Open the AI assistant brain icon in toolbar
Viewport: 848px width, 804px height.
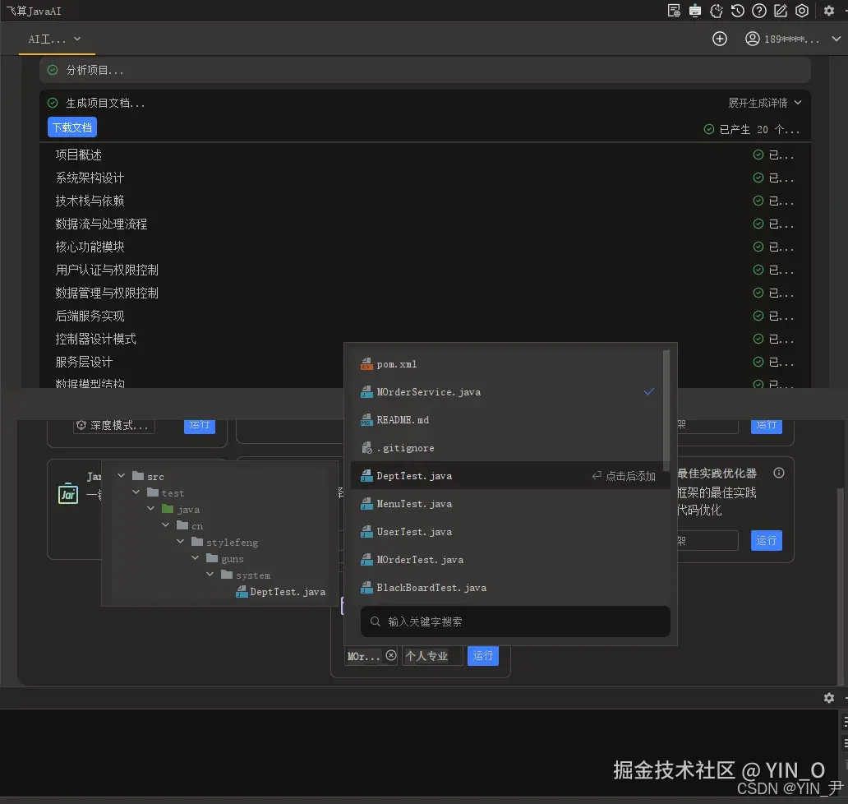(717, 11)
